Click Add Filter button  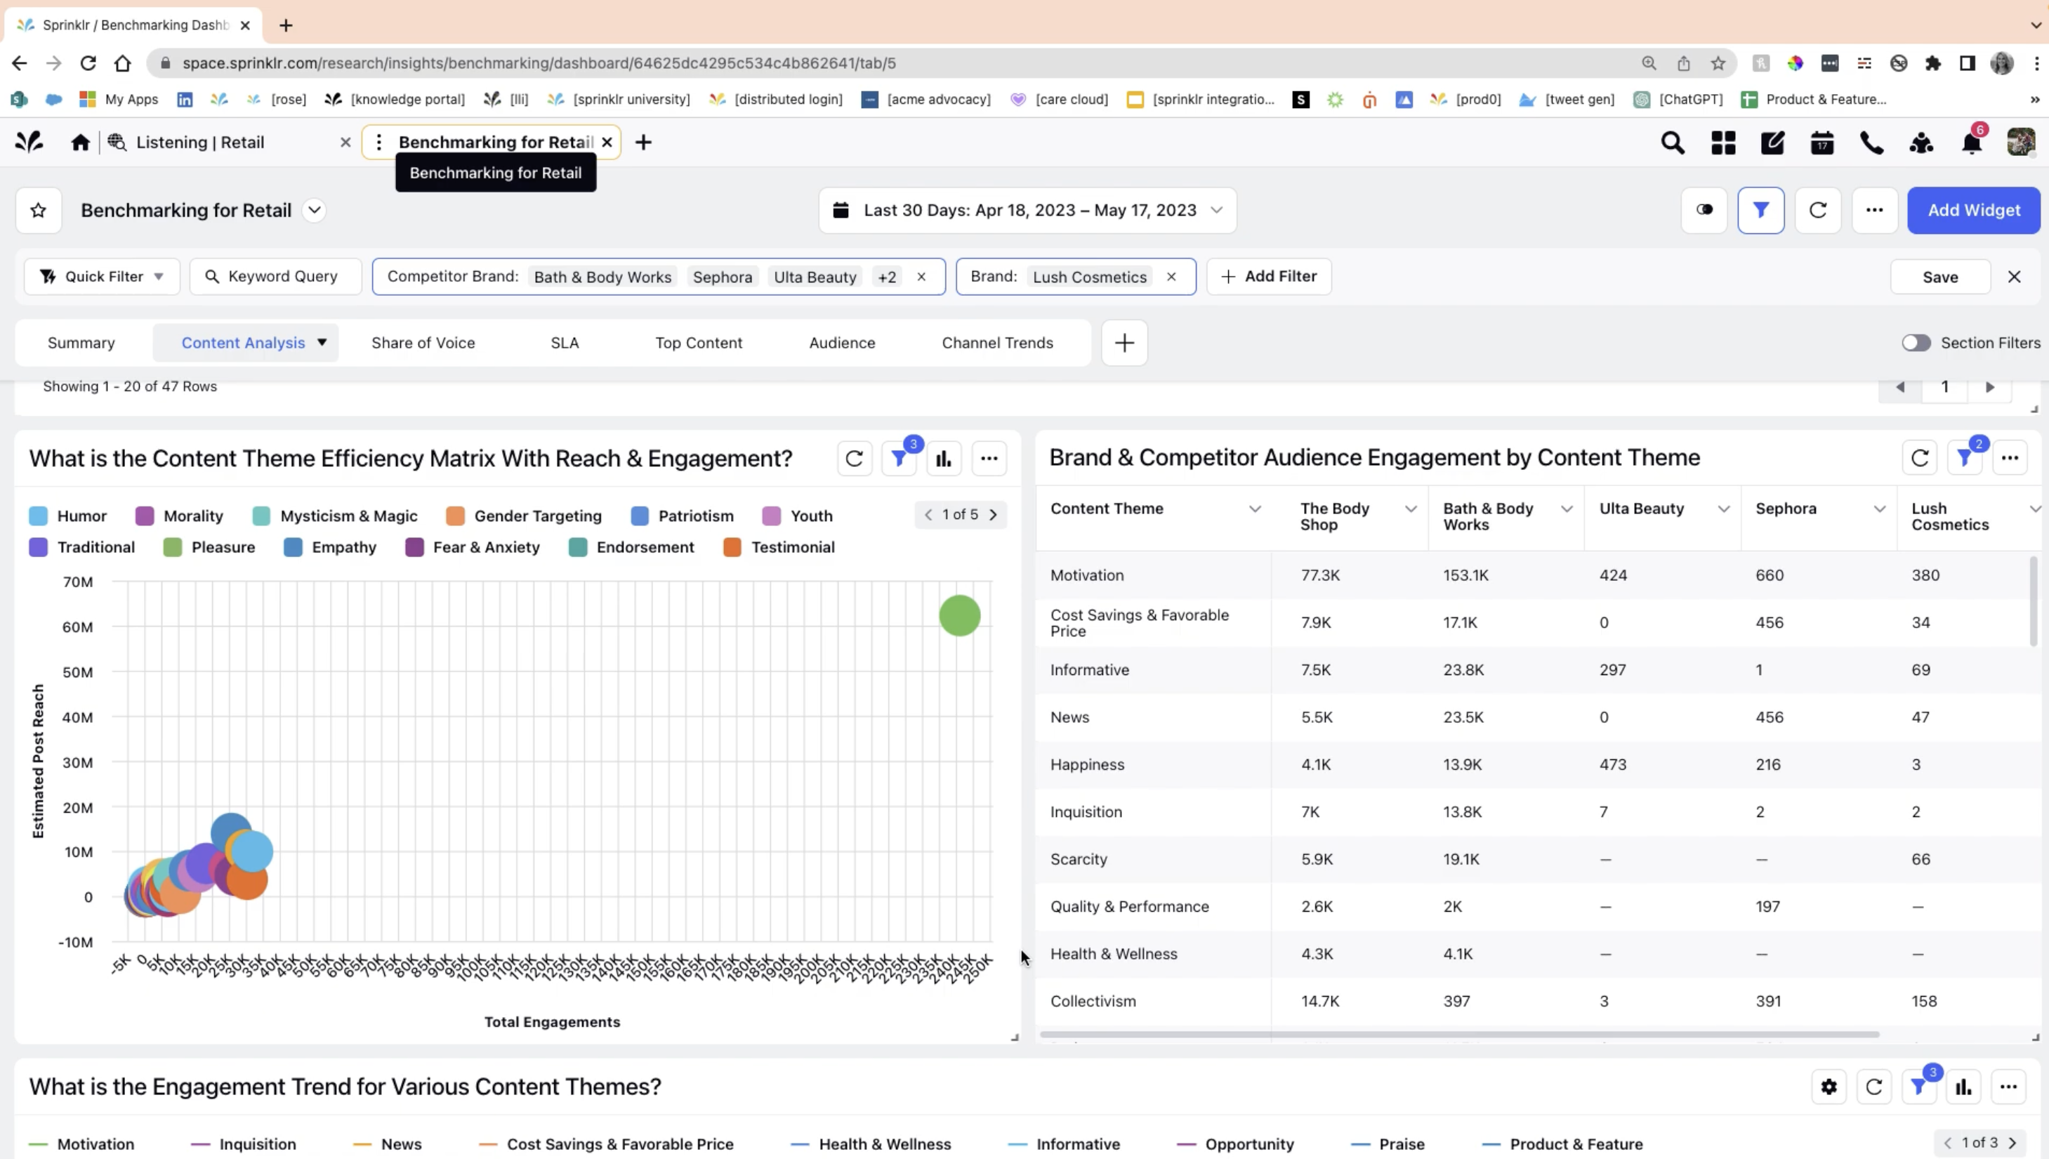1268,276
